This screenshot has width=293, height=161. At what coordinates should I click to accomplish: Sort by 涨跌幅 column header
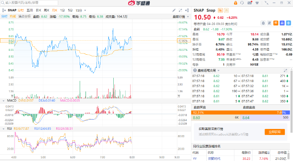(x=264, y=152)
